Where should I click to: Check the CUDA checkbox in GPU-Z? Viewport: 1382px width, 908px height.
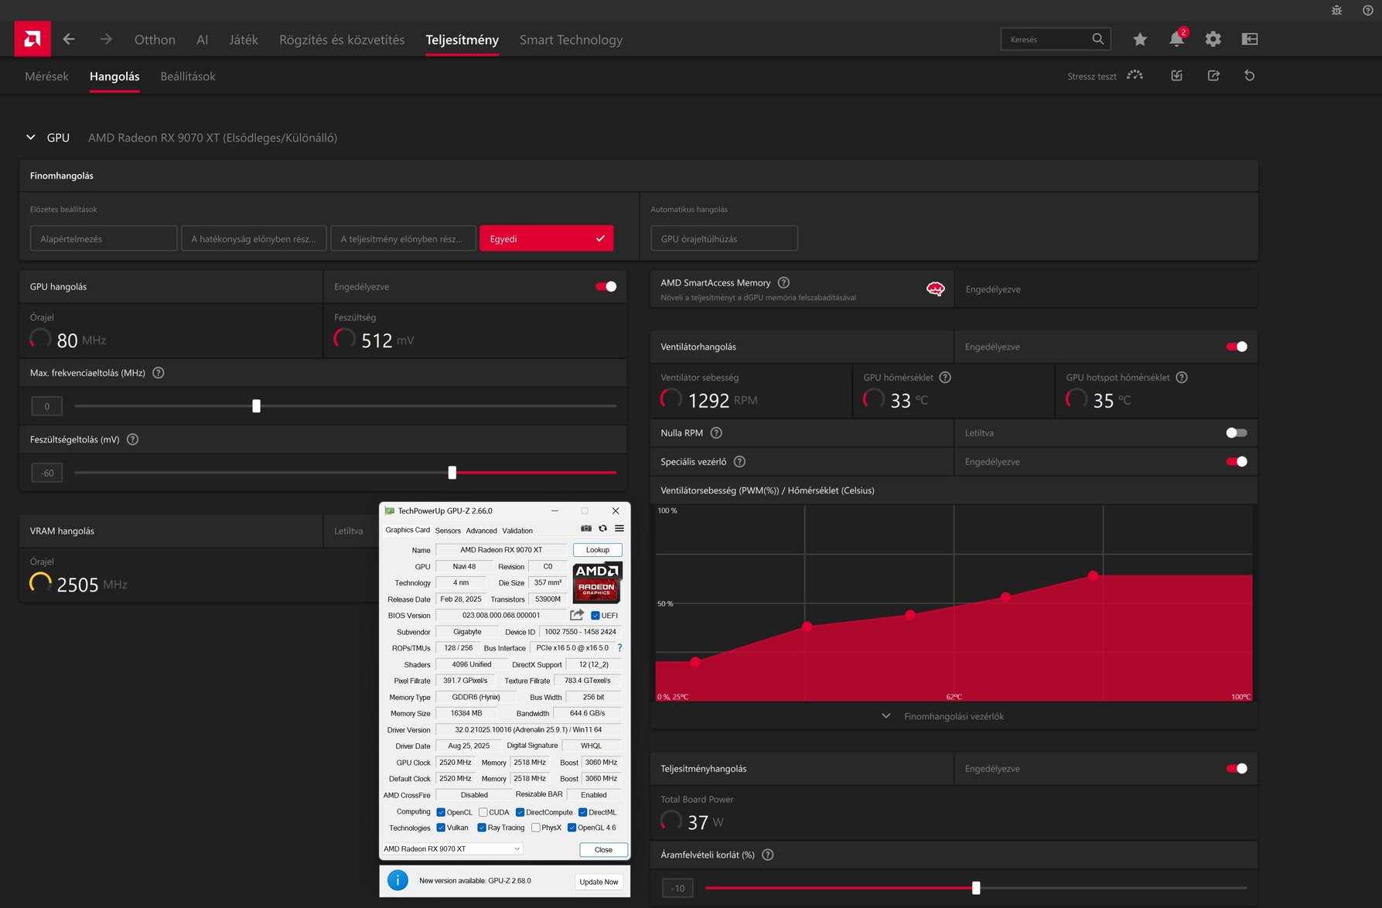click(x=483, y=812)
